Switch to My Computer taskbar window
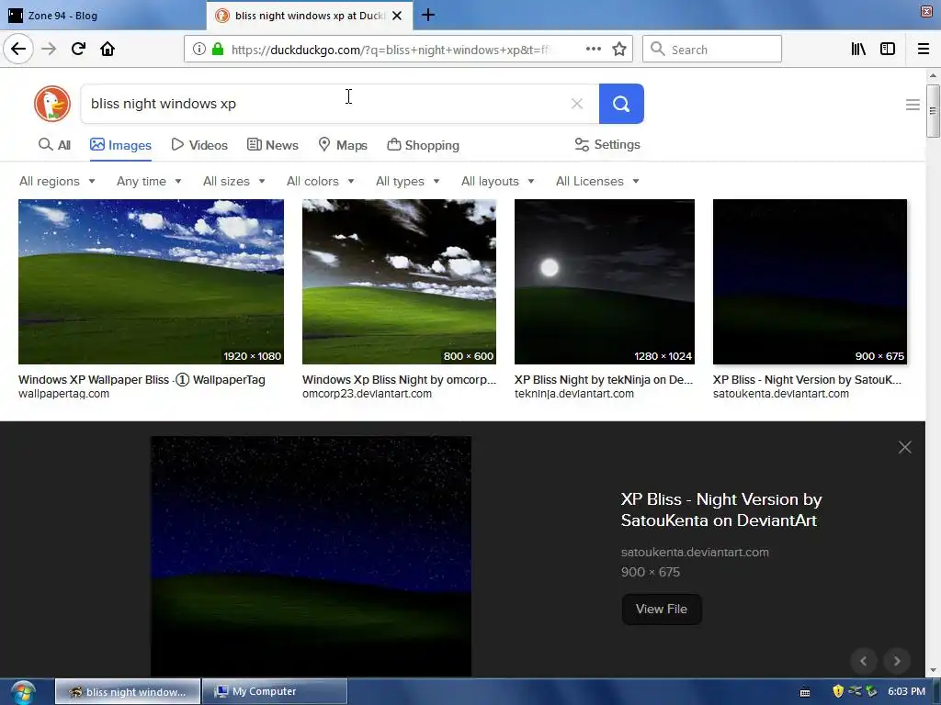The image size is (941, 705). 274,691
